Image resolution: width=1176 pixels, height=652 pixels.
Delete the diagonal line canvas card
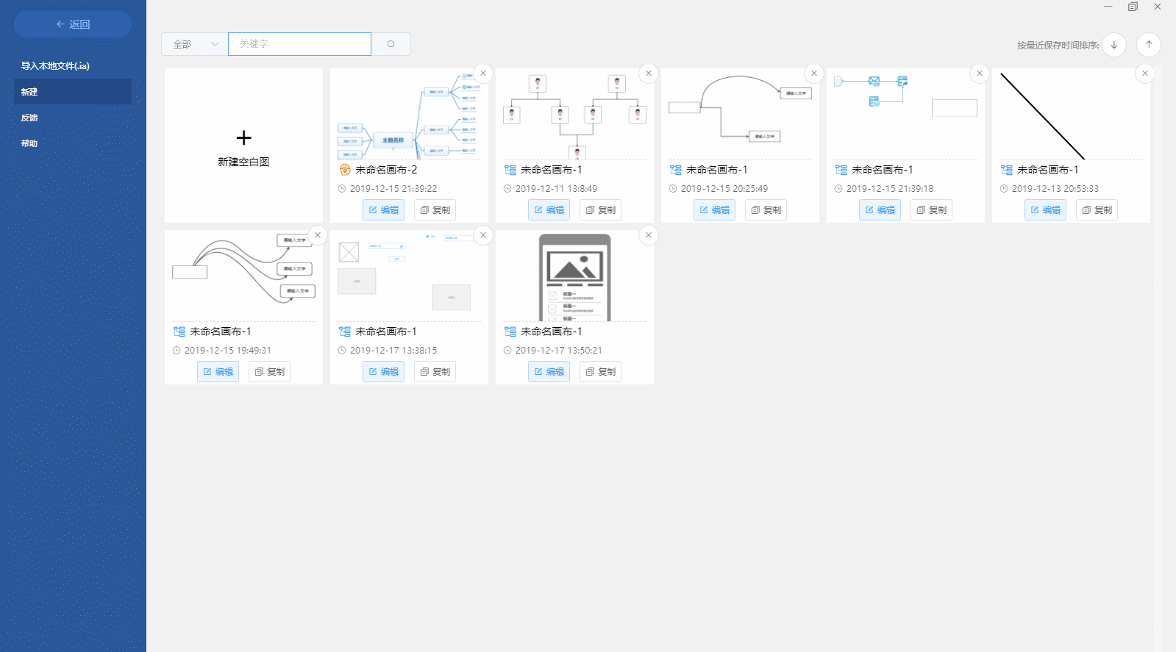(x=1144, y=74)
